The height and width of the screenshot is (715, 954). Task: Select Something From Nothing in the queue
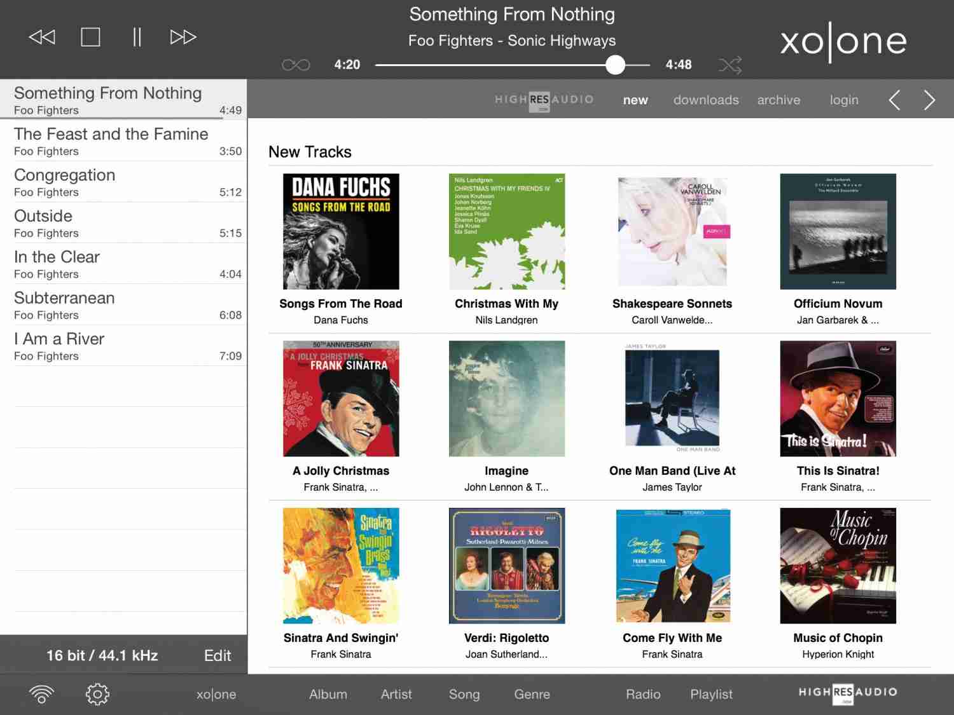coord(123,99)
